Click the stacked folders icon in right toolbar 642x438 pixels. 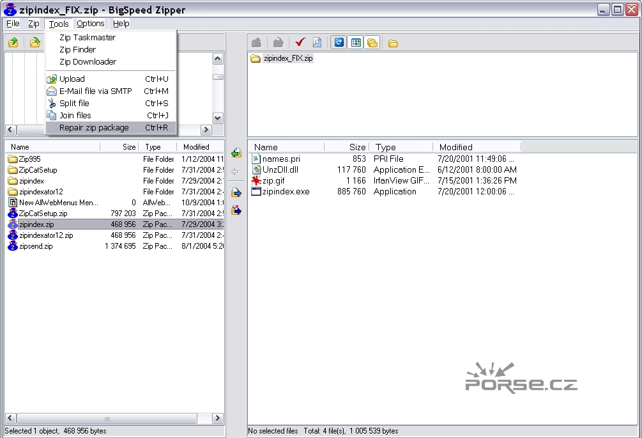pos(372,43)
